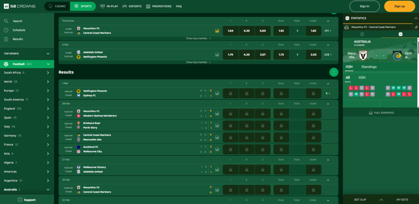Open Full Statistics link
419x204 pixels.
[381, 112]
